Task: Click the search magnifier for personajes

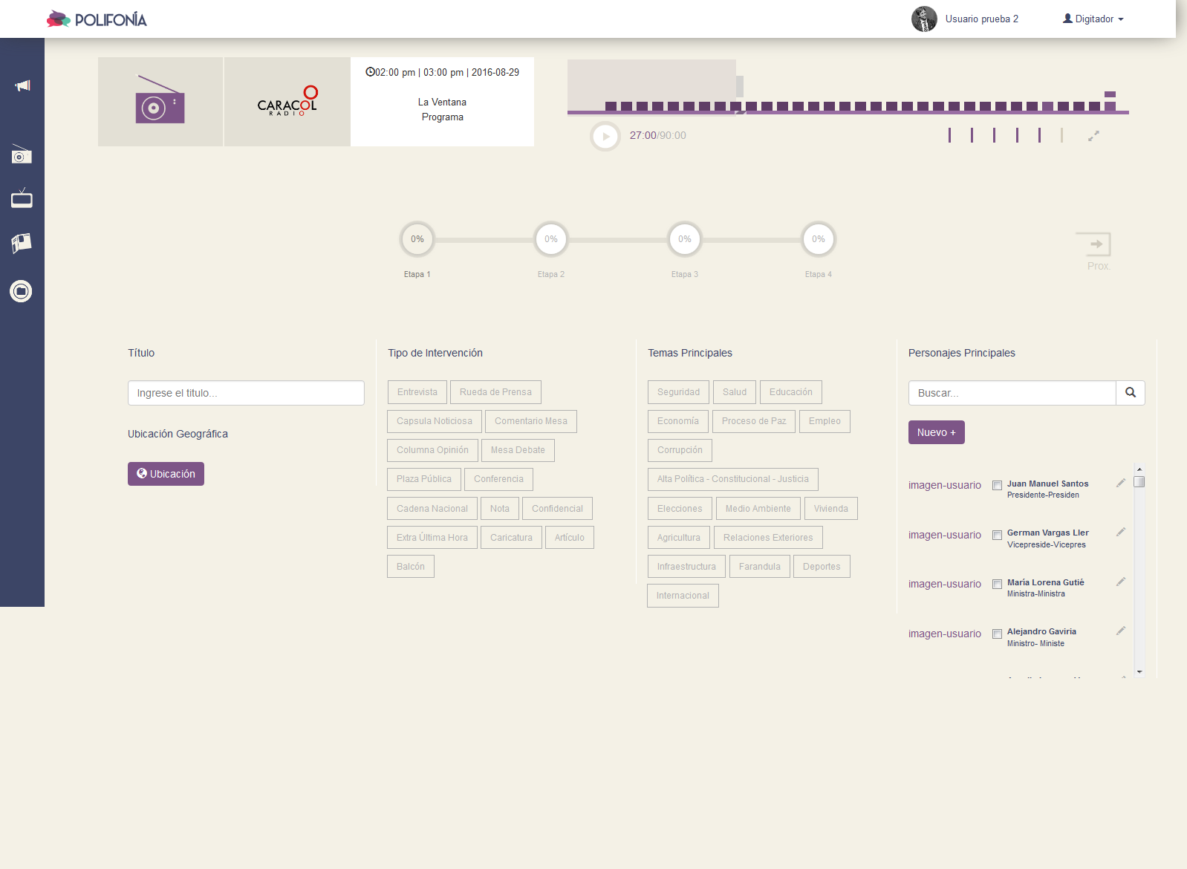Action: pos(1130,393)
